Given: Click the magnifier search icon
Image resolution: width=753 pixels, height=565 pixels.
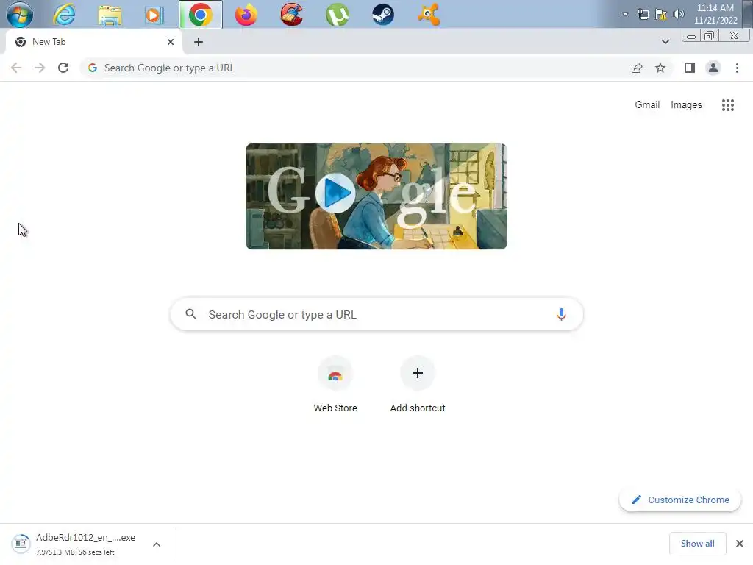Looking at the screenshot, I should (190, 314).
